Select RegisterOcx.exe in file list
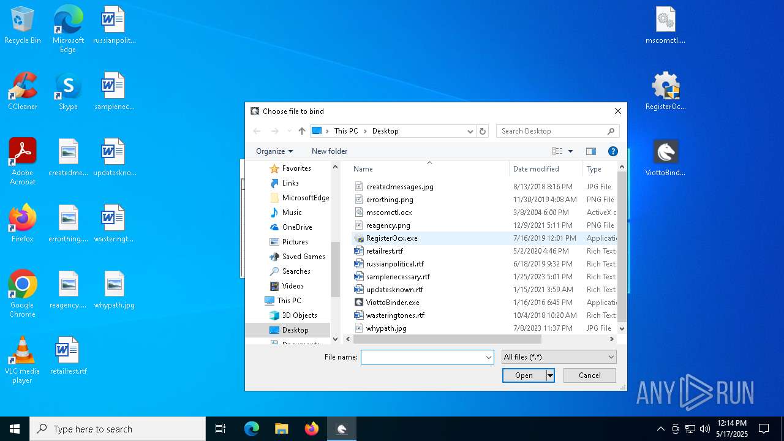784x441 pixels. click(x=391, y=238)
